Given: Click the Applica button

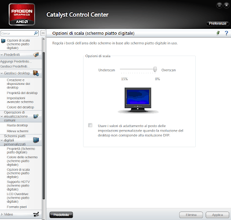Looking at the screenshot, I should 217,215.
